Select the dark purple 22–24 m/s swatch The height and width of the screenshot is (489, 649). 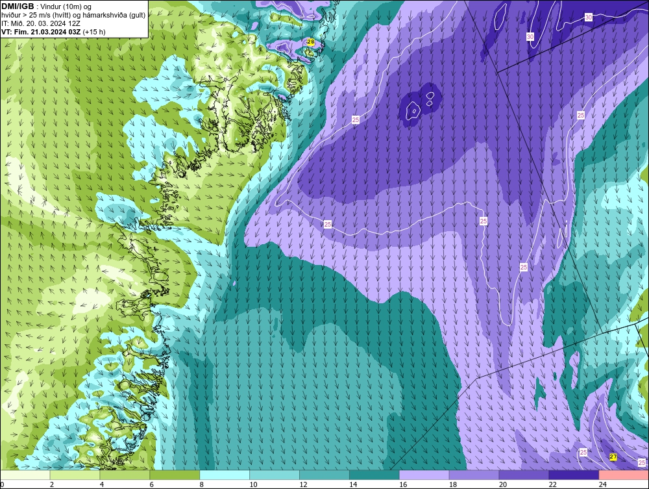(574, 475)
